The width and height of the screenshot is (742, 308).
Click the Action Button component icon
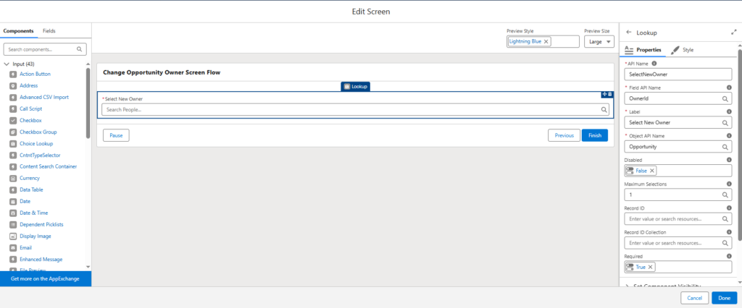[x=13, y=74]
